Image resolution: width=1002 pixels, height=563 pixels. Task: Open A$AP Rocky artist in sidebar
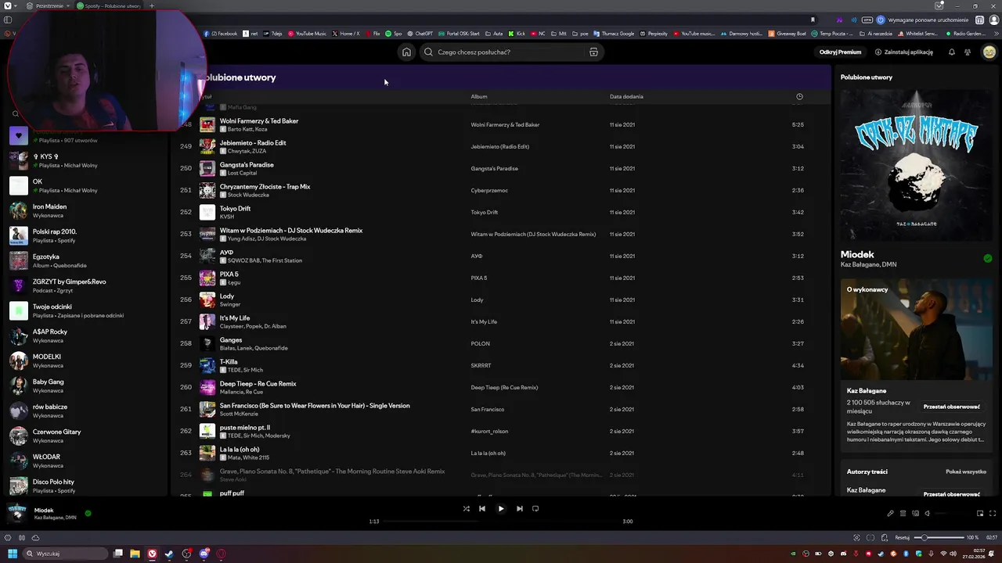[x=88, y=336]
